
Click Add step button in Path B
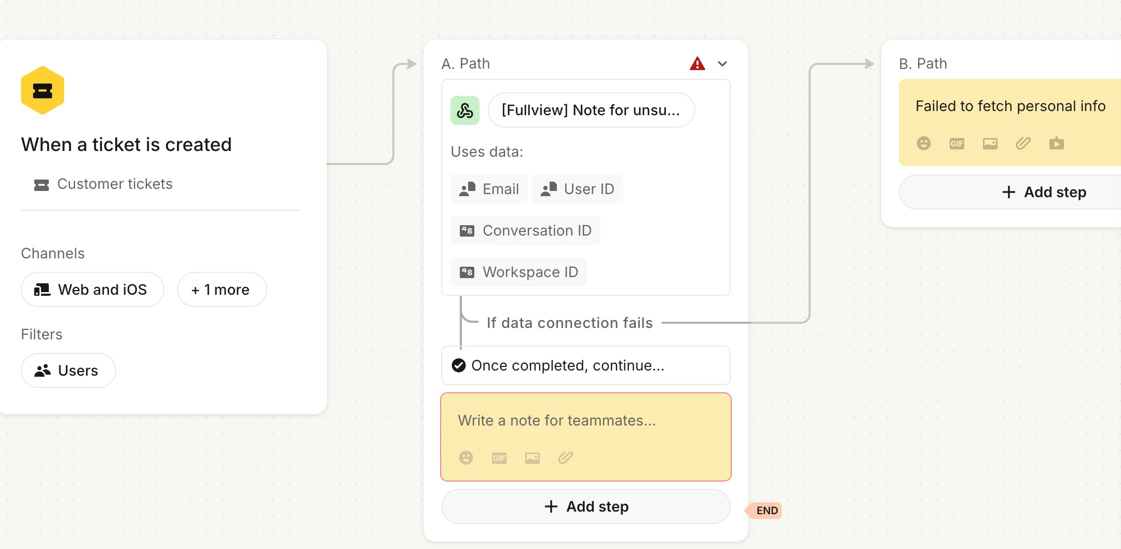pyautogui.click(x=1044, y=193)
